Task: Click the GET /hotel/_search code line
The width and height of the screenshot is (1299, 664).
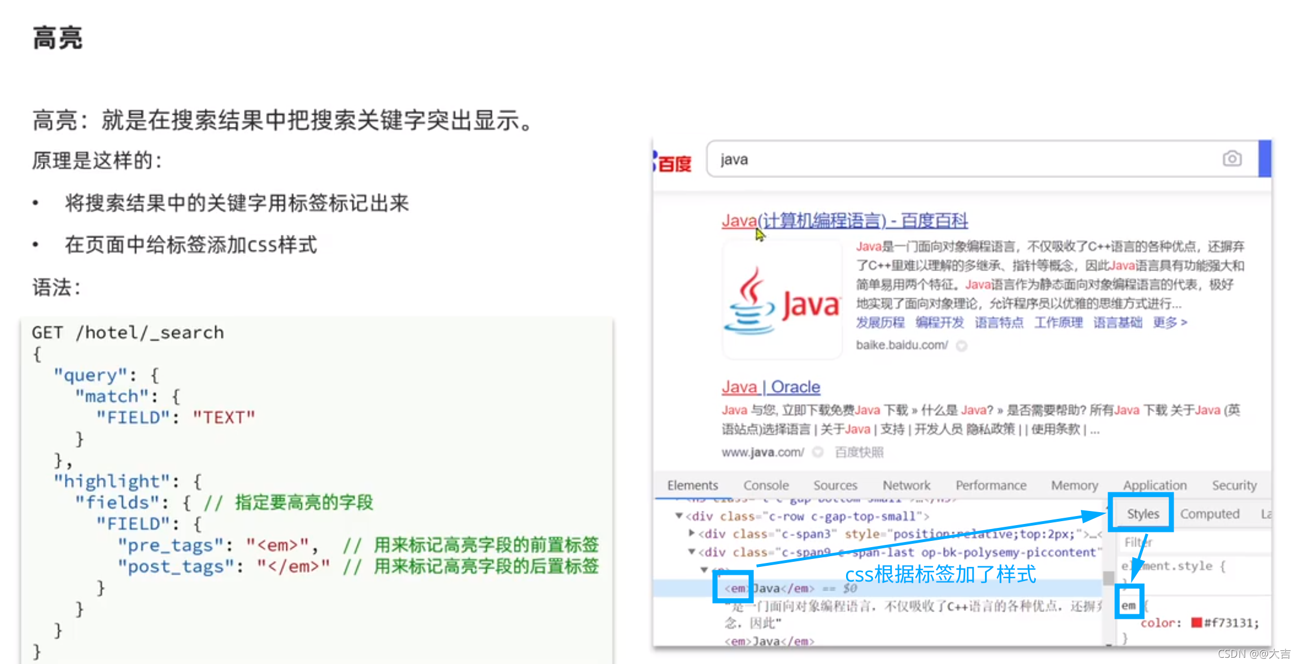Action: point(128,333)
